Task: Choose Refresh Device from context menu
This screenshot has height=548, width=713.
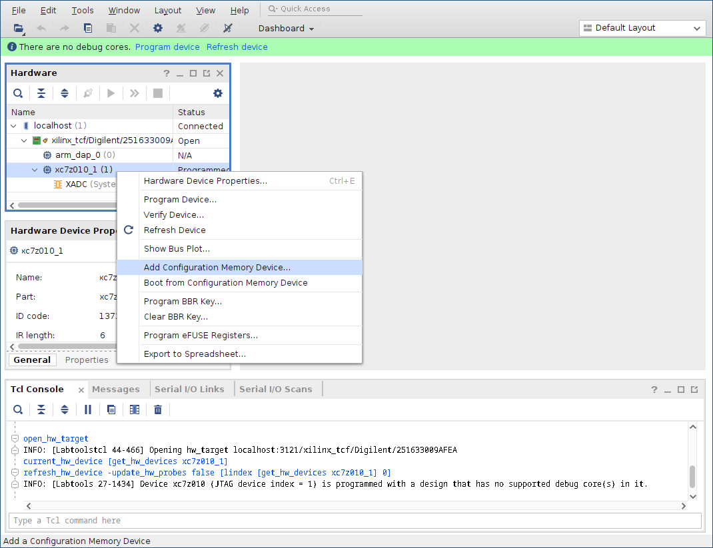Action: (x=240, y=230)
